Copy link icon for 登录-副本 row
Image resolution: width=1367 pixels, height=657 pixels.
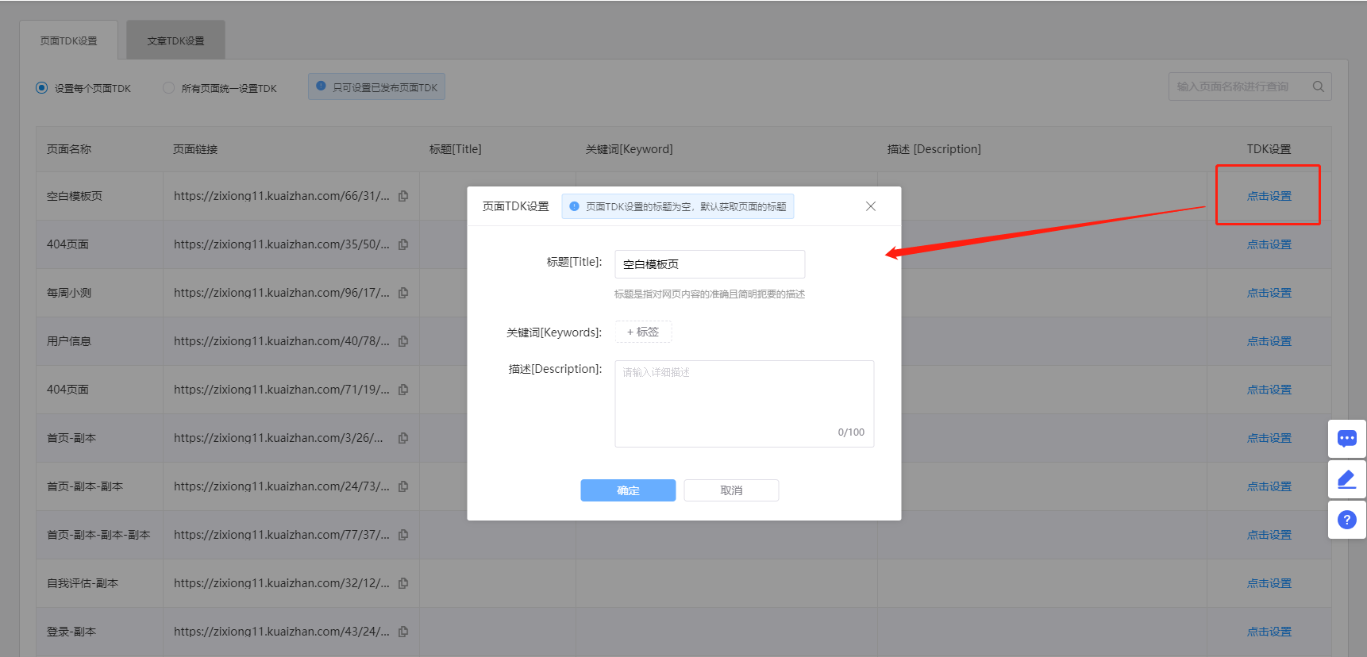coord(403,632)
